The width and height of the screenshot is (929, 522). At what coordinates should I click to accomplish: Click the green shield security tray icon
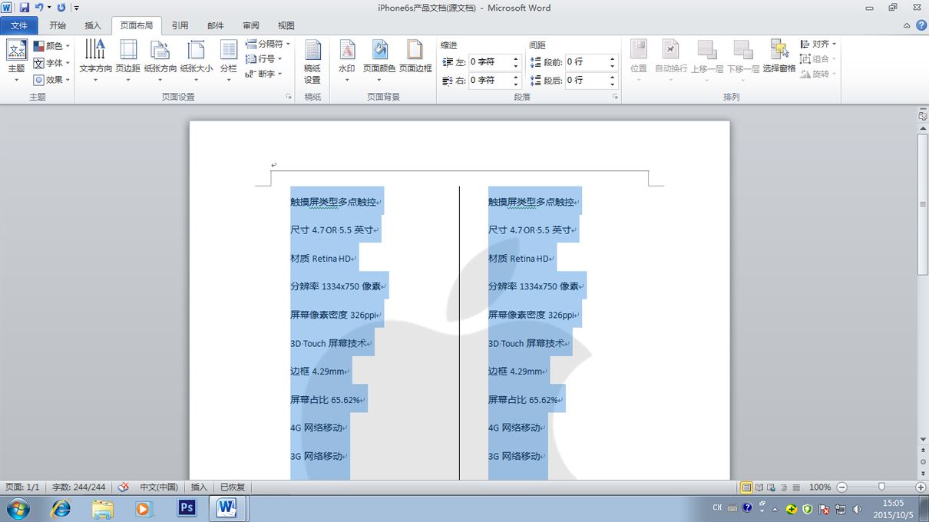(x=808, y=508)
